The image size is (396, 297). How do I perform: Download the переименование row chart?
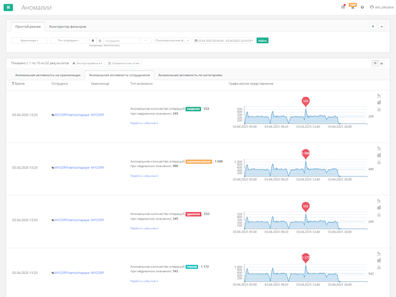click(379, 162)
